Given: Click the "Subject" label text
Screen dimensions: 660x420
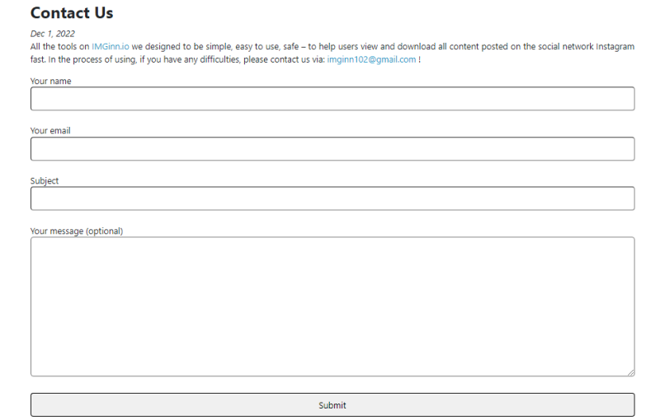Looking at the screenshot, I should (45, 180).
